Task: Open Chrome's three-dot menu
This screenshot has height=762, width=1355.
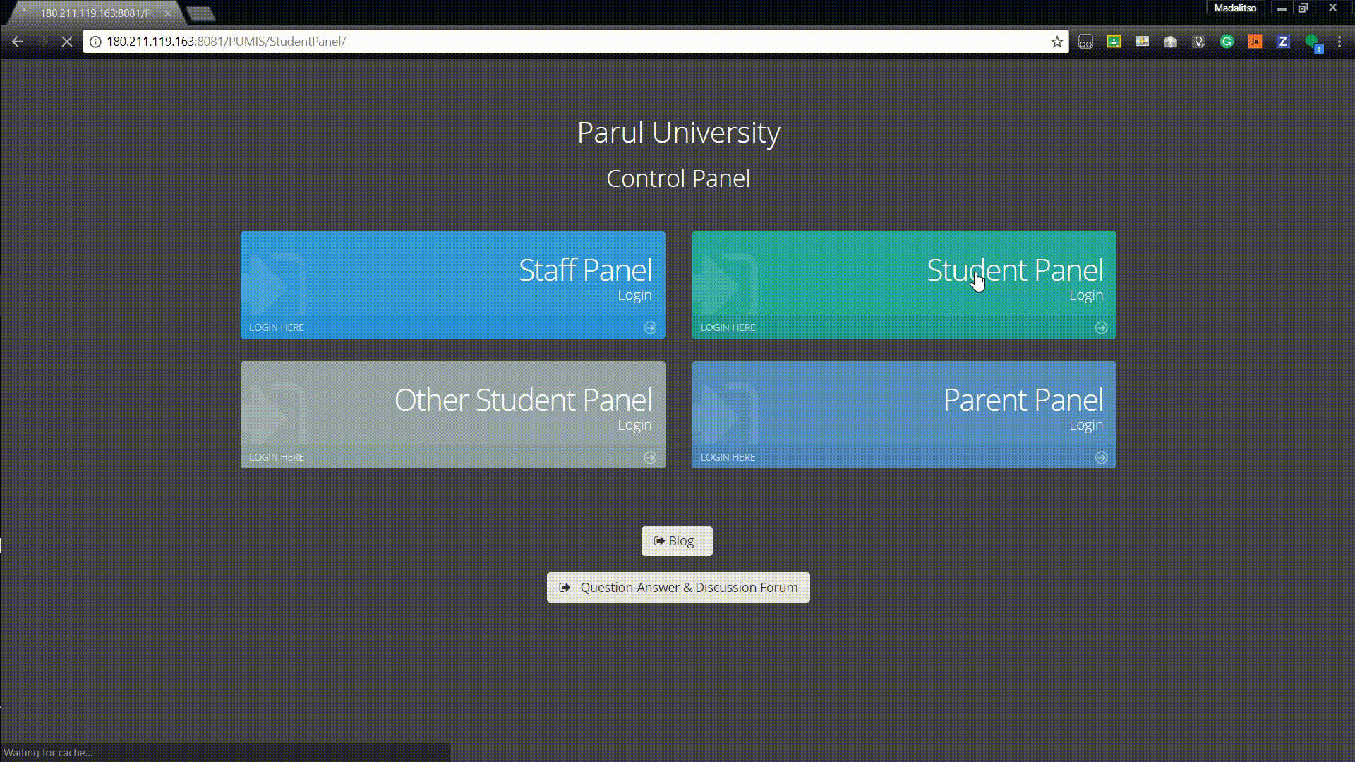Action: [x=1339, y=42]
